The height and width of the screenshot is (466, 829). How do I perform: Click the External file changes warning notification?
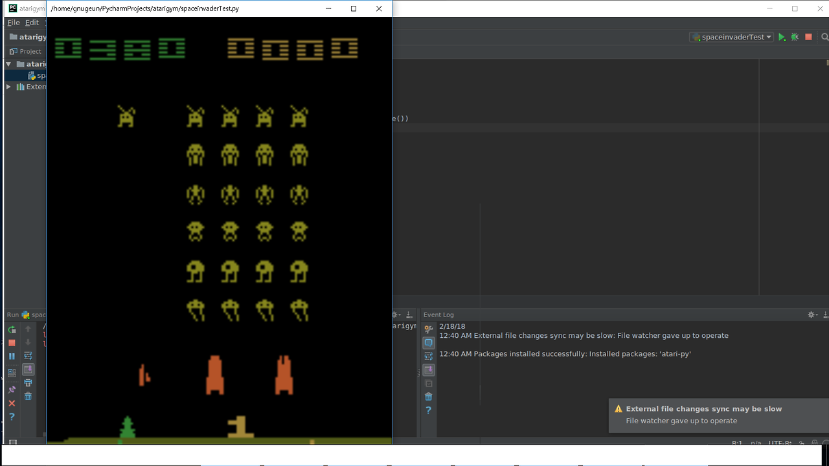(x=719, y=415)
